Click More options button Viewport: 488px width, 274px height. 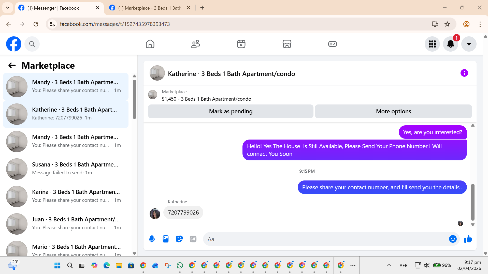pos(393,111)
